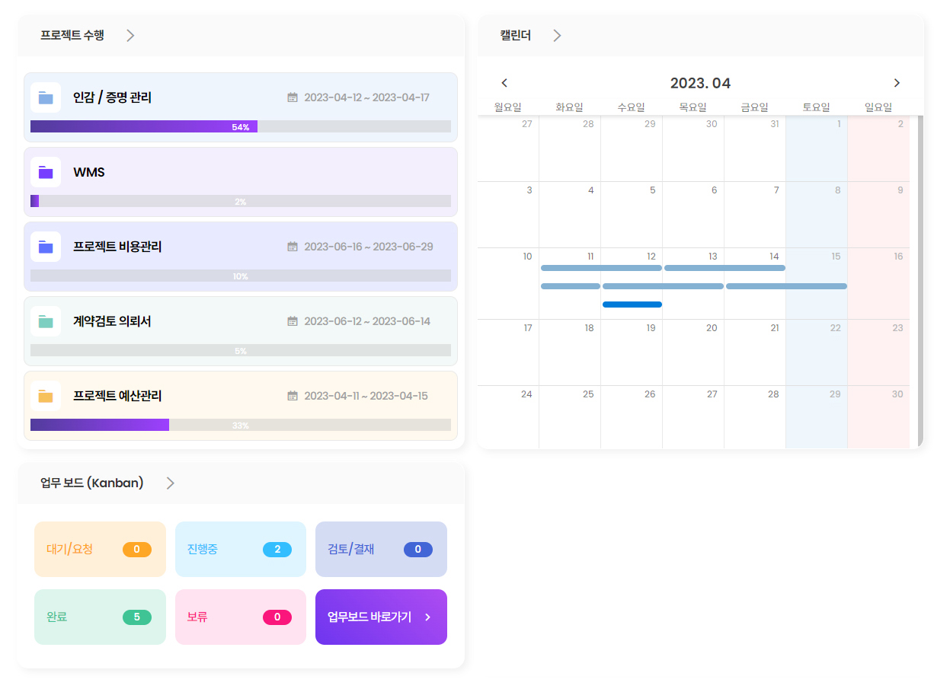The image size is (950, 692).
Task: Open the 캘린더 panel via its chevron
Action: [557, 35]
